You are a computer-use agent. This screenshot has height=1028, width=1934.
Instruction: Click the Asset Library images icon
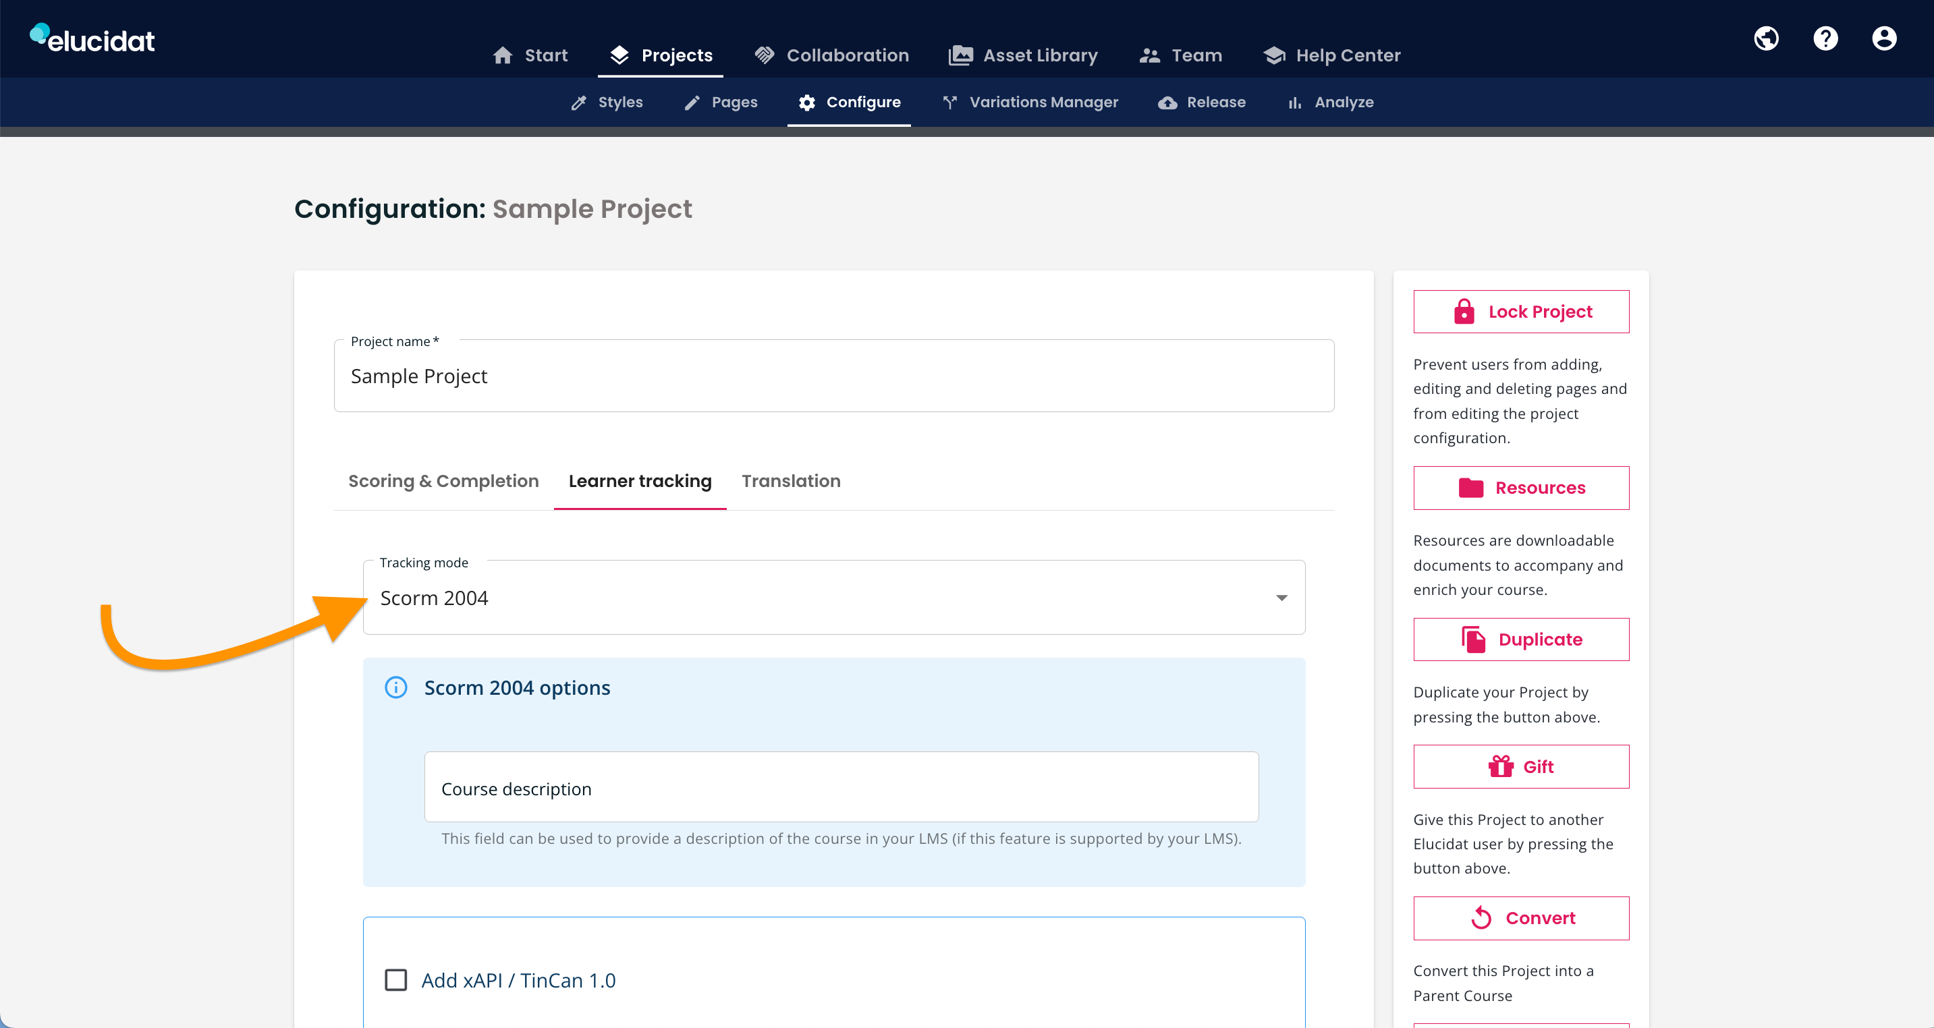[960, 55]
